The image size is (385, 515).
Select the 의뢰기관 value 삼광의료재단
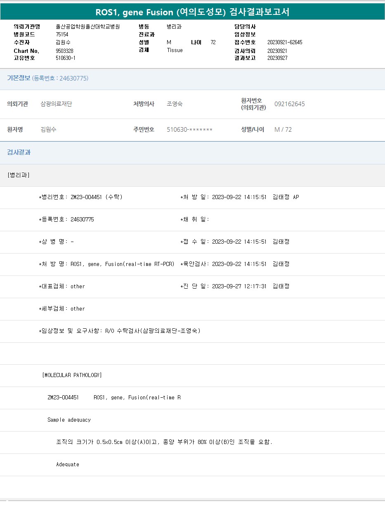pyautogui.click(x=56, y=104)
